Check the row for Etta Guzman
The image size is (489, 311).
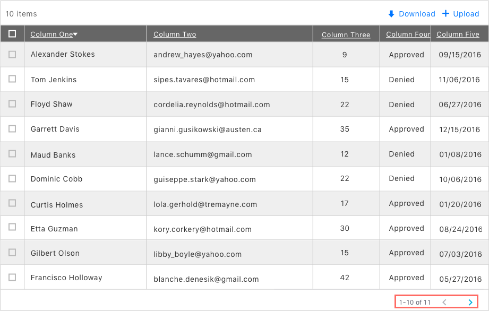coord(12,228)
